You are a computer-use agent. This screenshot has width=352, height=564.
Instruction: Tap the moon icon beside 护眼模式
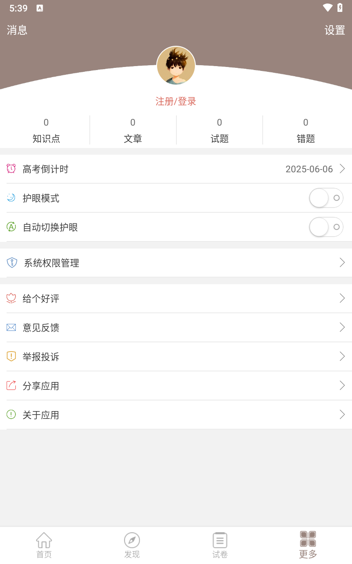[x=11, y=198]
